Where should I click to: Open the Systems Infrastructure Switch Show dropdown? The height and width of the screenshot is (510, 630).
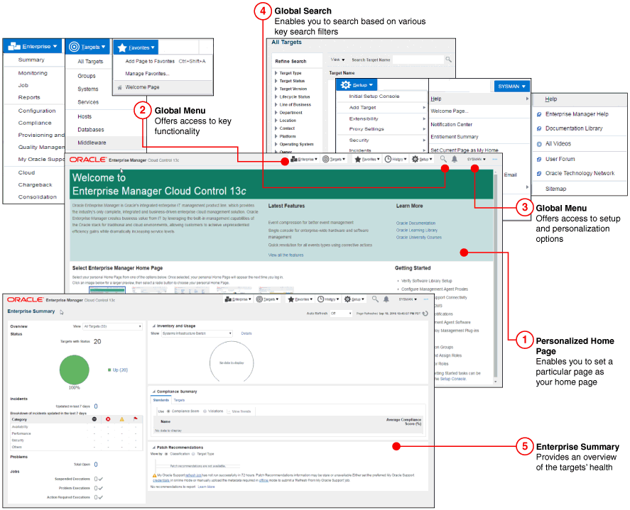click(197, 333)
